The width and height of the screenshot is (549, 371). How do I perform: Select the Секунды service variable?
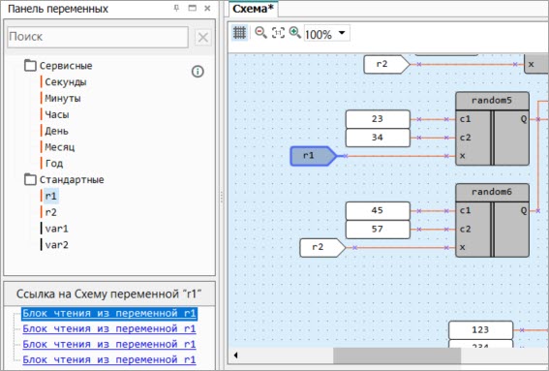coord(66,82)
